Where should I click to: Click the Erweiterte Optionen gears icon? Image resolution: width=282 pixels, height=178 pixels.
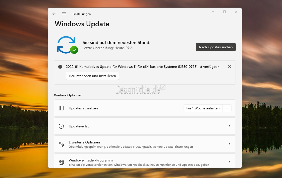[61, 144]
